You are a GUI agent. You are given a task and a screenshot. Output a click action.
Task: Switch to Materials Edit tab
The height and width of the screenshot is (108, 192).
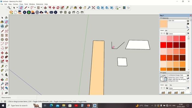166,31
